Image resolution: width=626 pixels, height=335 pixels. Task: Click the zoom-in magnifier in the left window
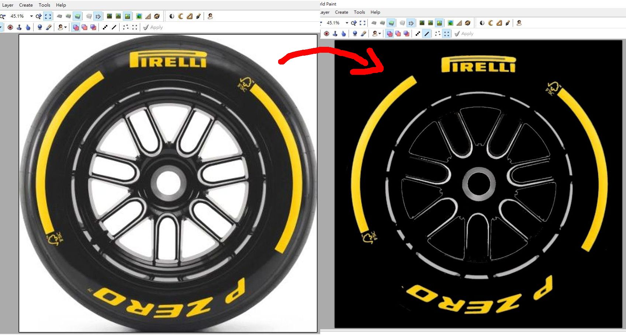point(38,16)
